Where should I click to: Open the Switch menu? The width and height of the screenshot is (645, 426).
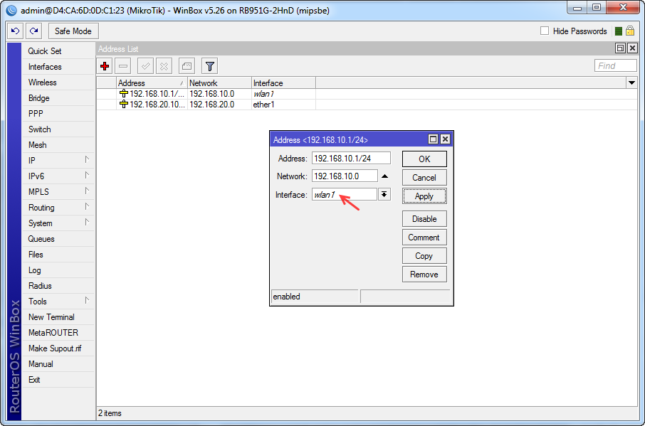point(58,129)
